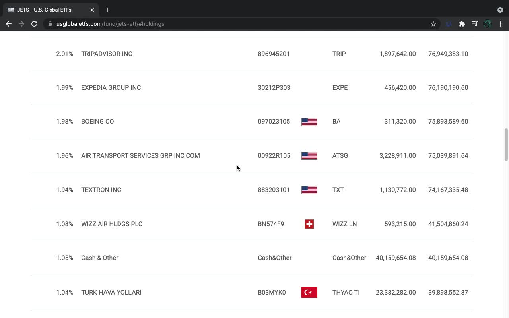The image size is (509, 318).
Task: Select the JETS - U.S. Global ETFs tab
Action: point(50,10)
